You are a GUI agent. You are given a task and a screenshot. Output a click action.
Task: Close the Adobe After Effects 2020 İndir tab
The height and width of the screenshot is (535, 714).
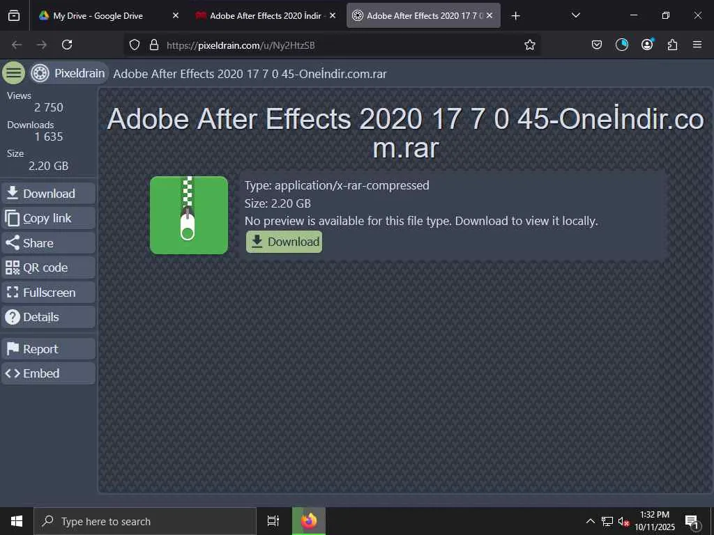click(x=333, y=15)
